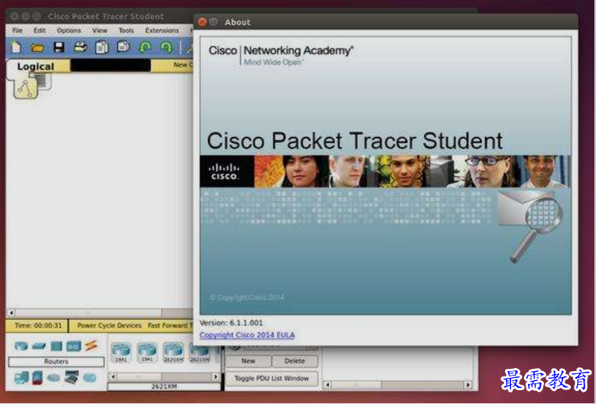Click left arrow of device list scrollbar
Viewport: 596px width, 404px height.
pyautogui.click(x=113, y=376)
